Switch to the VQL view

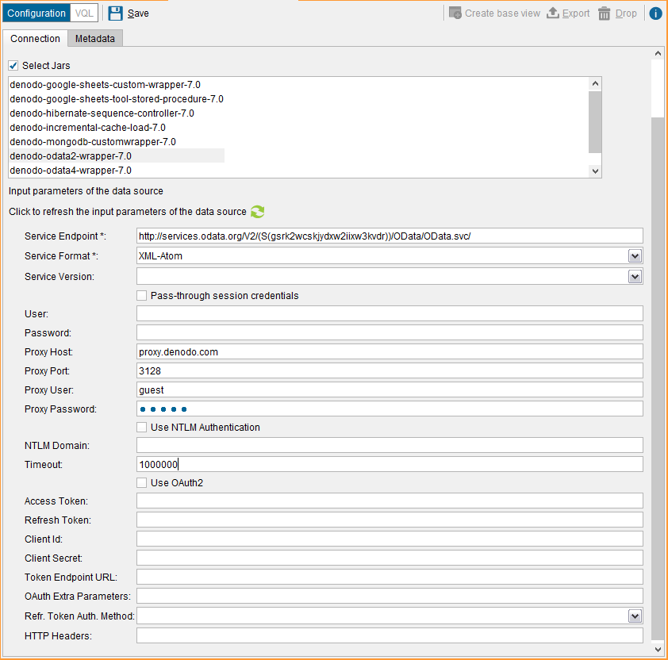point(84,13)
